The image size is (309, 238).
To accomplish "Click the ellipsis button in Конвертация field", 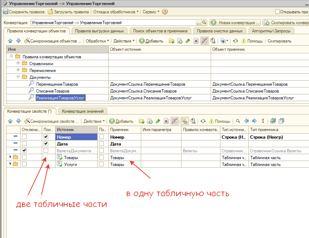I will (199, 23).
